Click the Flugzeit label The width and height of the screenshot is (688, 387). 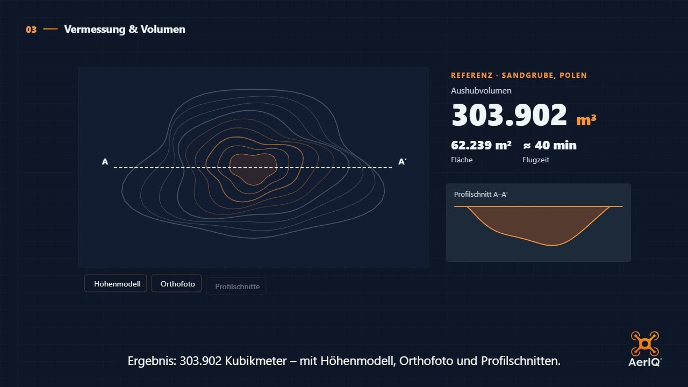point(536,160)
